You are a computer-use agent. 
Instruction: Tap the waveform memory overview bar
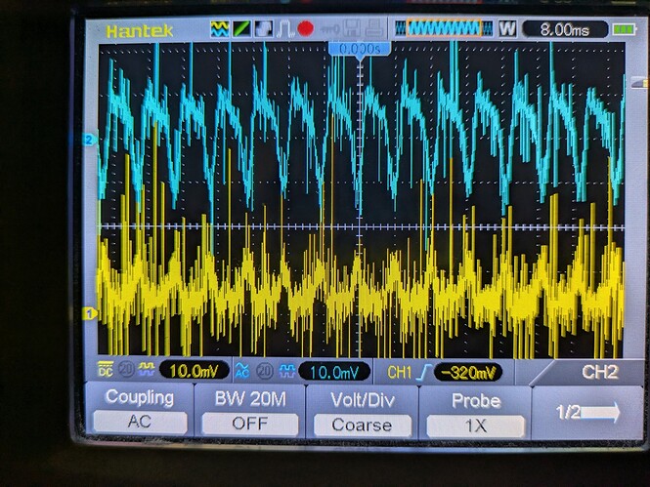pyautogui.click(x=444, y=28)
